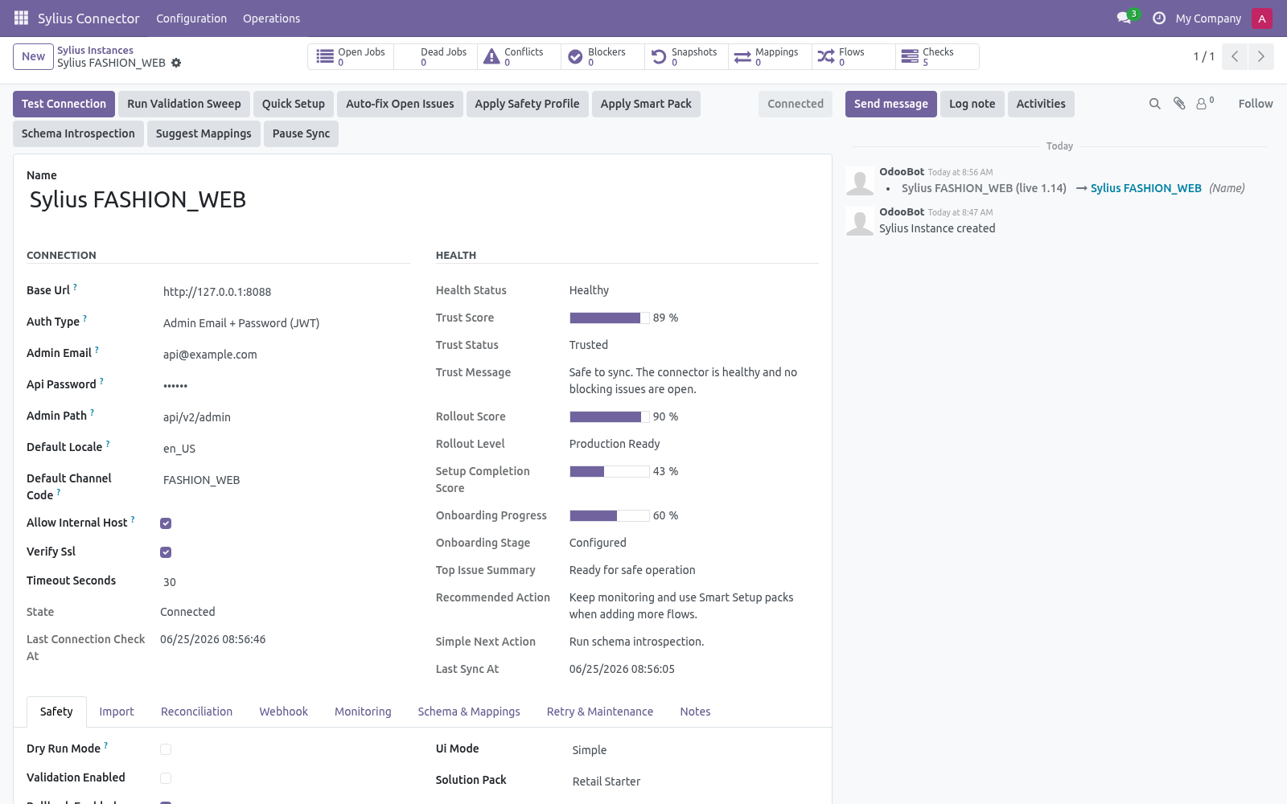Open the Conflicts warning stat button
Viewport: 1287px width, 804px height.
click(x=519, y=57)
